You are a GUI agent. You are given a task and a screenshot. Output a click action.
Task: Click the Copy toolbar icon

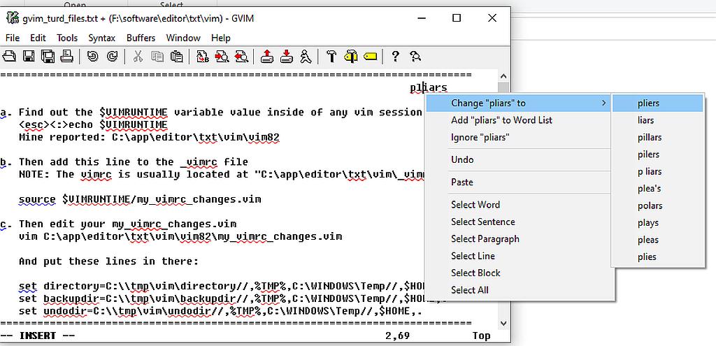157,57
